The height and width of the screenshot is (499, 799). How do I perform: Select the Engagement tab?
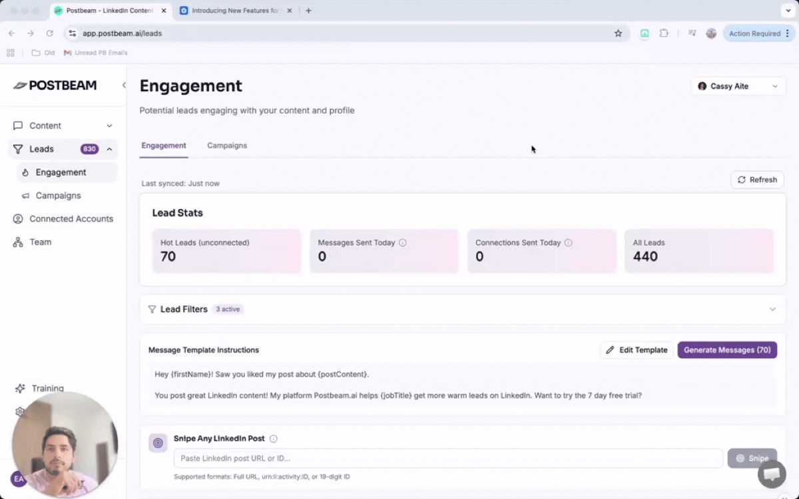[164, 145]
